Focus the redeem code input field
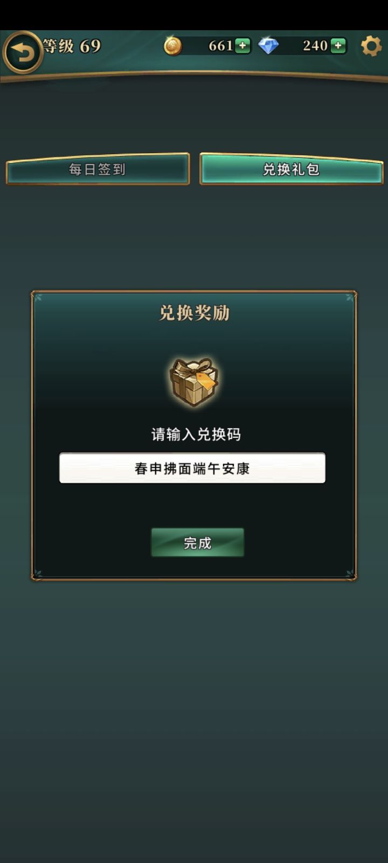Image resolution: width=388 pixels, height=863 pixels. tap(192, 468)
